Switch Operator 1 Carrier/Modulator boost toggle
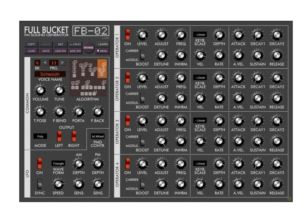The height and width of the screenshot is (210, 307). (x=142, y=55)
